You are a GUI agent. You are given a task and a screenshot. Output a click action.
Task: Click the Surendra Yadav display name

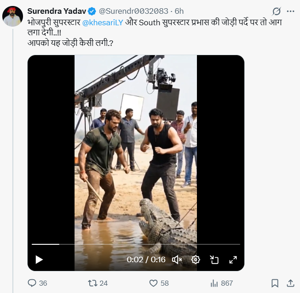(57, 11)
